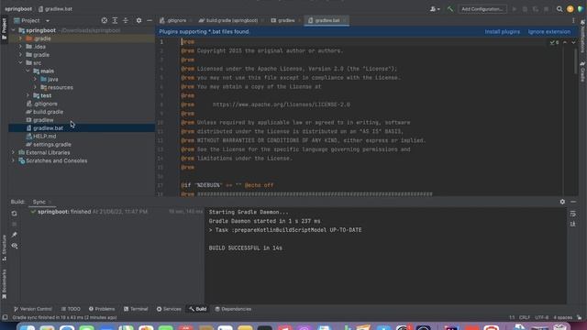Screen dimensions: 587x330
Task: Open the Services tool tab
Action: tap(169, 309)
